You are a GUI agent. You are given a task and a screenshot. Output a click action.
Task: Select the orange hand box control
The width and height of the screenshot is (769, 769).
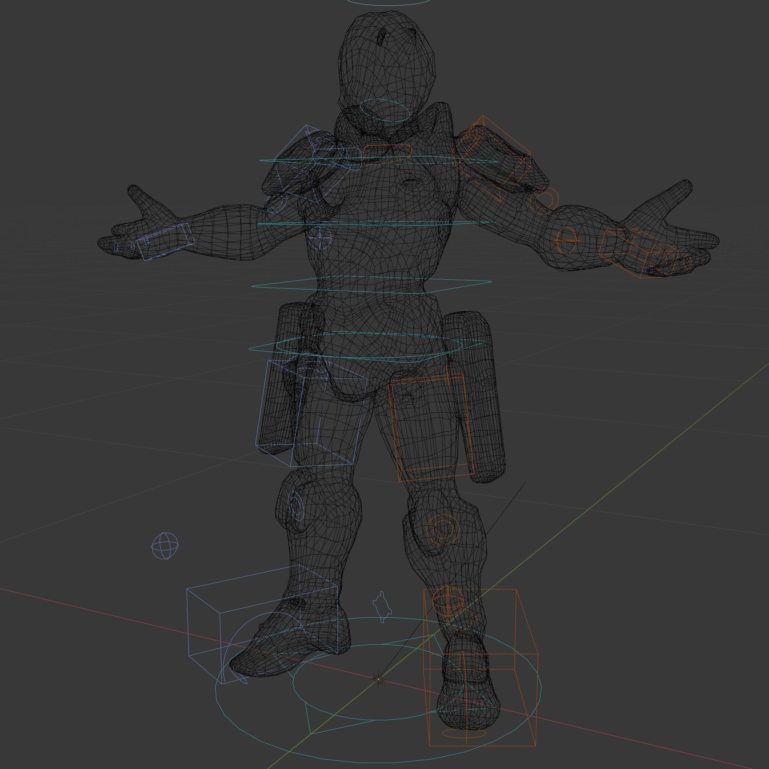[638, 253]
